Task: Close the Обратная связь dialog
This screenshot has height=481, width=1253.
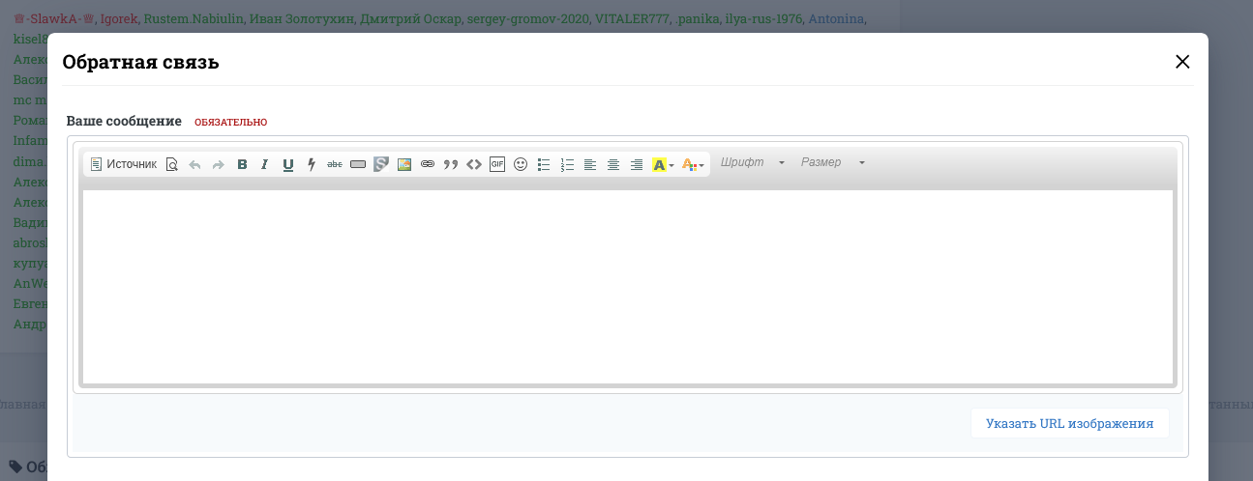Action: (1181, 62)
